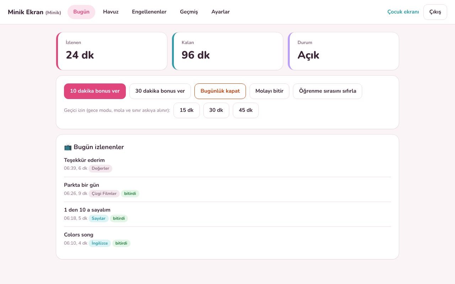The image size is (455, 284).
Task: Grant 45 dk temporary permission
Action: [246, 110]
